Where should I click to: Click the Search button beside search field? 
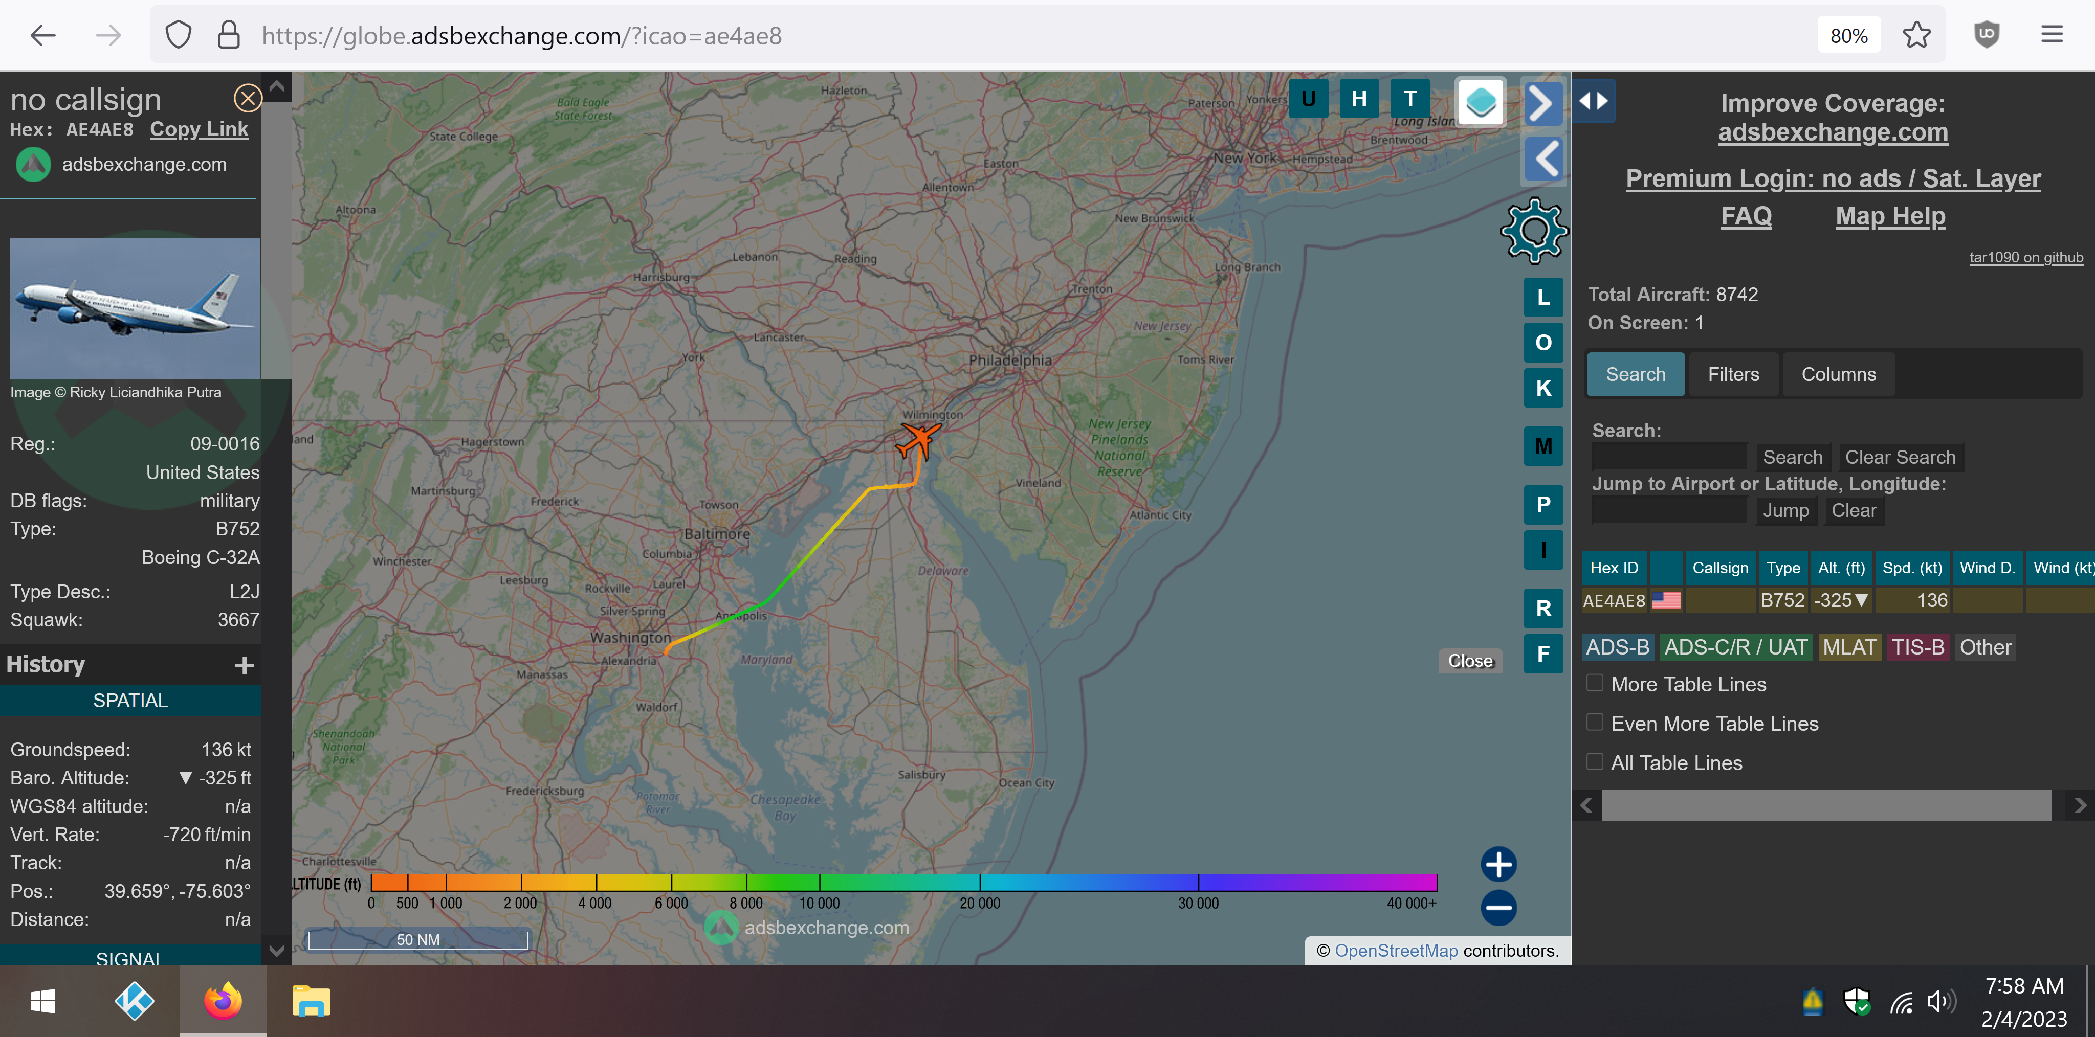[1792, 458]
